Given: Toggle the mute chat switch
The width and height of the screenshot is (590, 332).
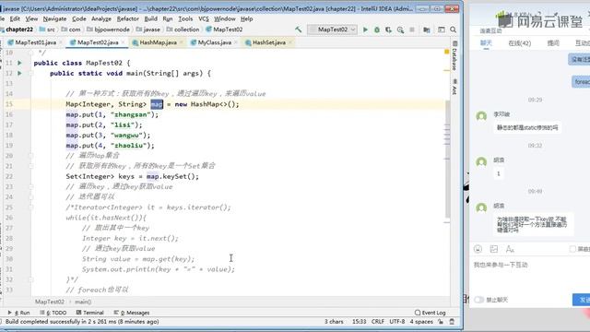Looking at the screenshot, I should tap(479, 300).
